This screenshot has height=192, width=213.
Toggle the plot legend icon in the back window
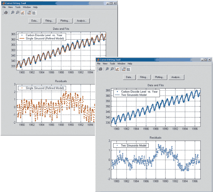tap(23, 13)
